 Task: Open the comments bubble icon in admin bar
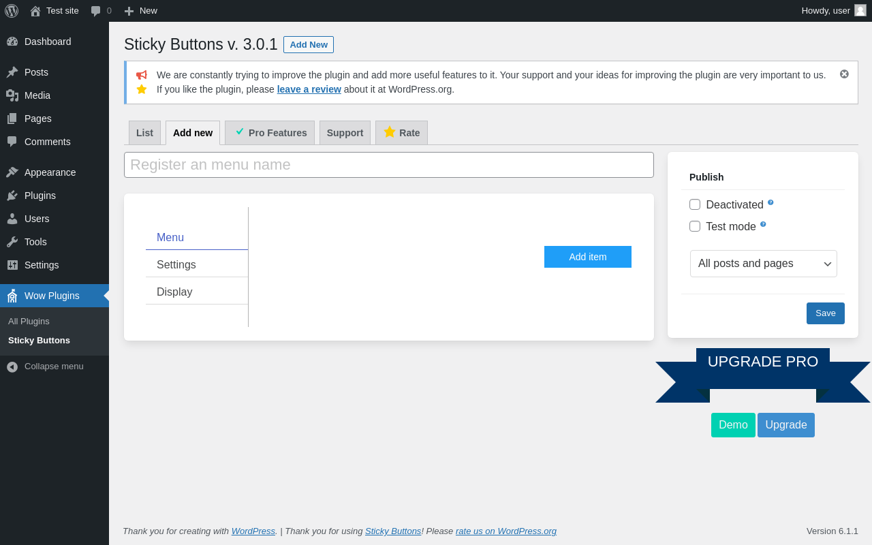[x=95, y=11]
